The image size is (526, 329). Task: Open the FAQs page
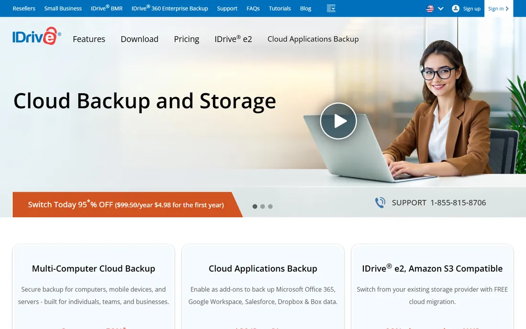click(x=253, y=9)
